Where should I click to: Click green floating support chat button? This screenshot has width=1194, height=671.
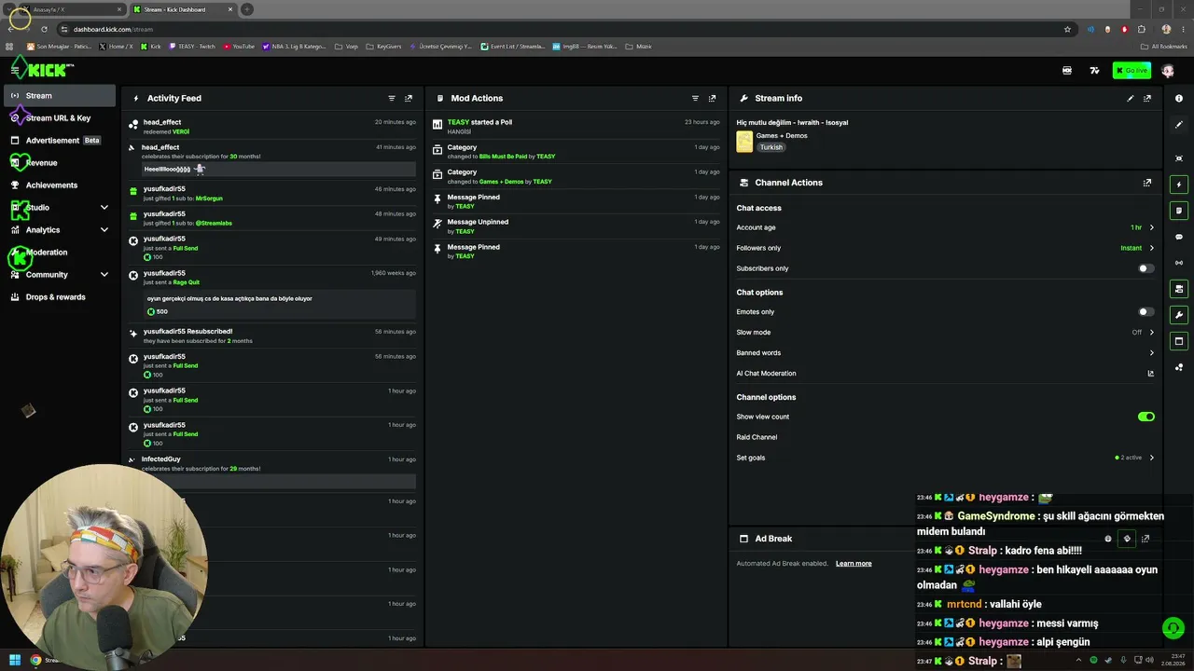point(1173,628)
